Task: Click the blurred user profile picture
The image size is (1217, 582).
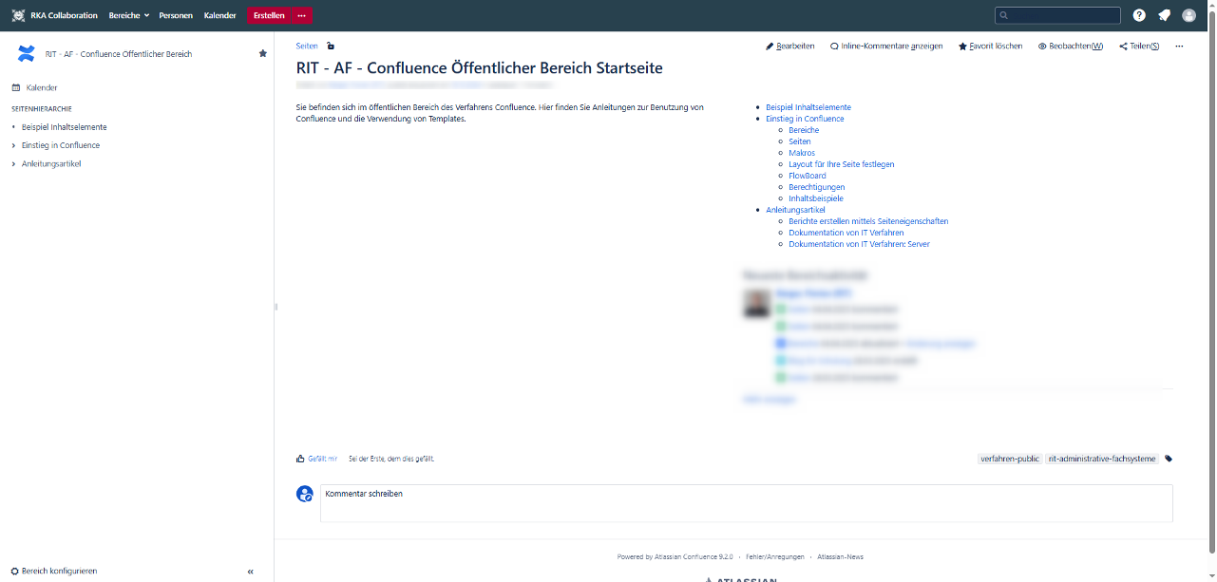Action: point(757,303)
